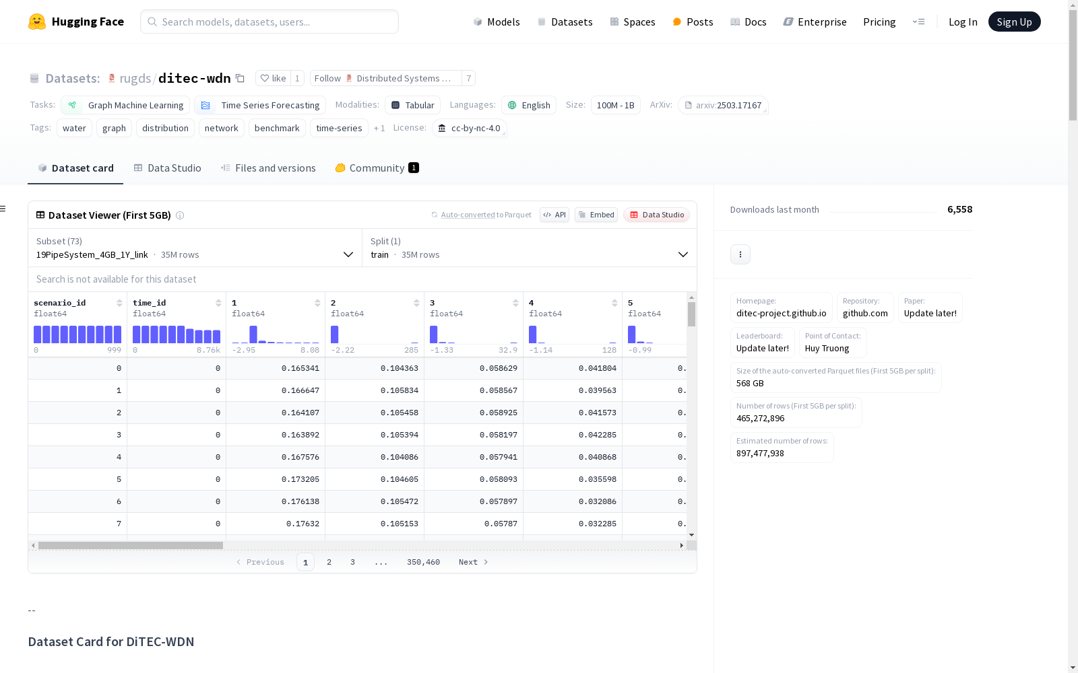Open the three-dot options menu in sidebar

click(740, 254)
